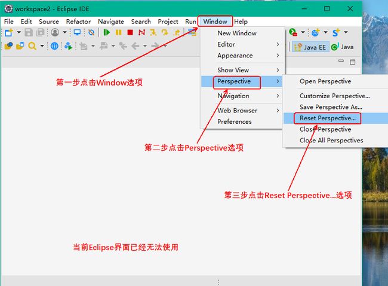Open the File menu
The image size is (388, 286).
(x=9, y=22)
